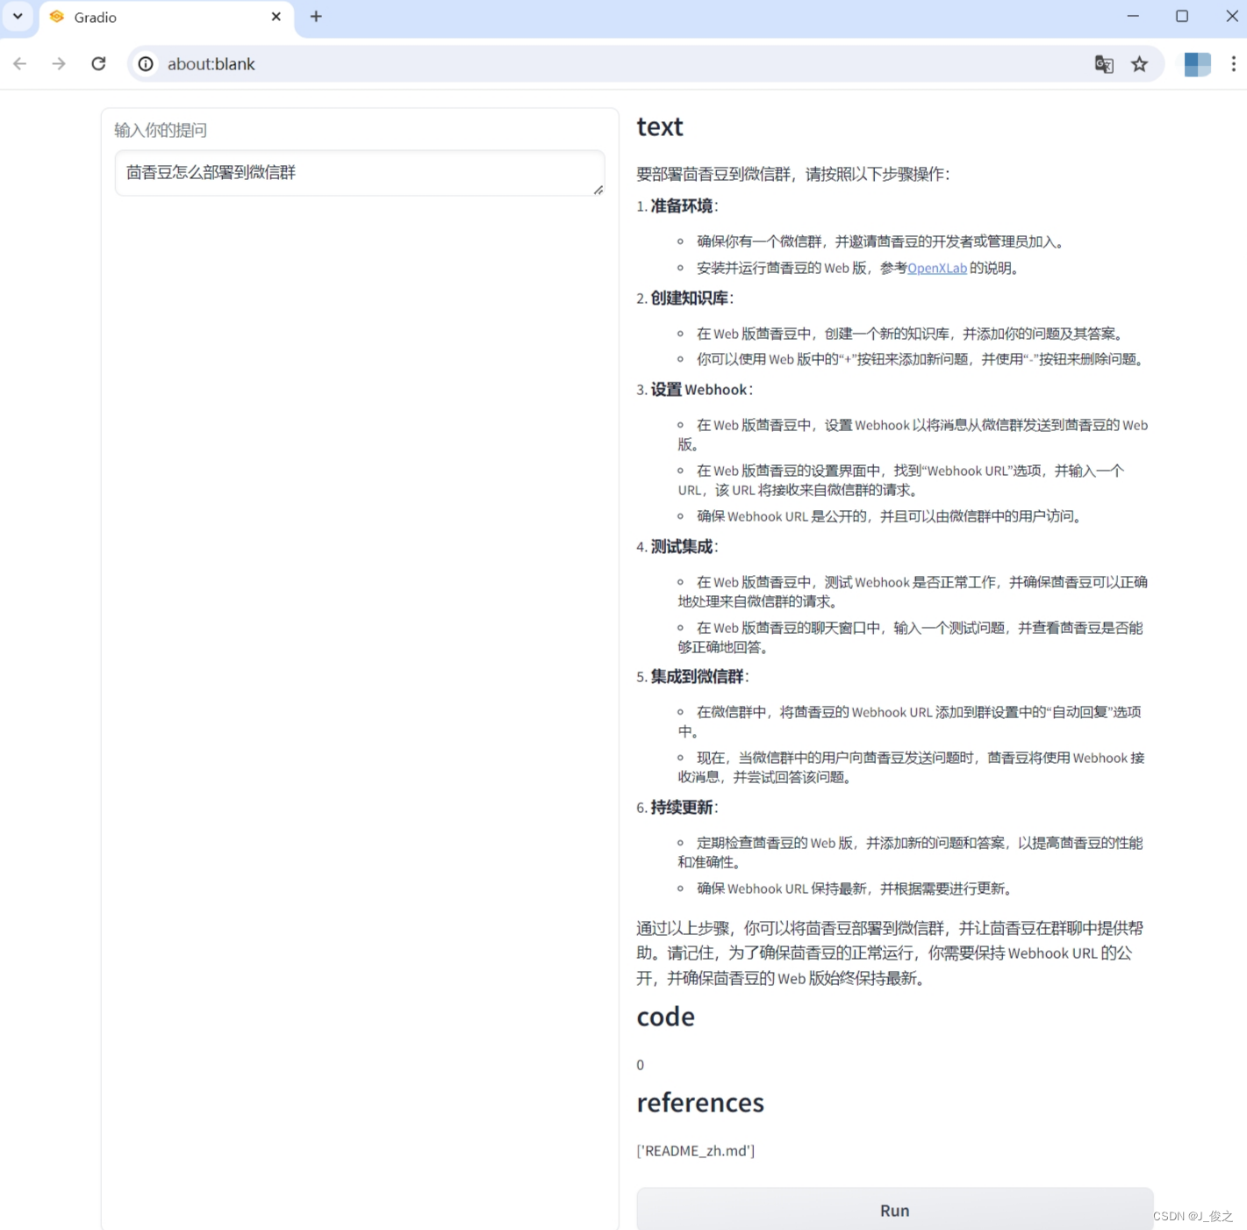
Task: Go forward to next page
Action: coord(59,64)
